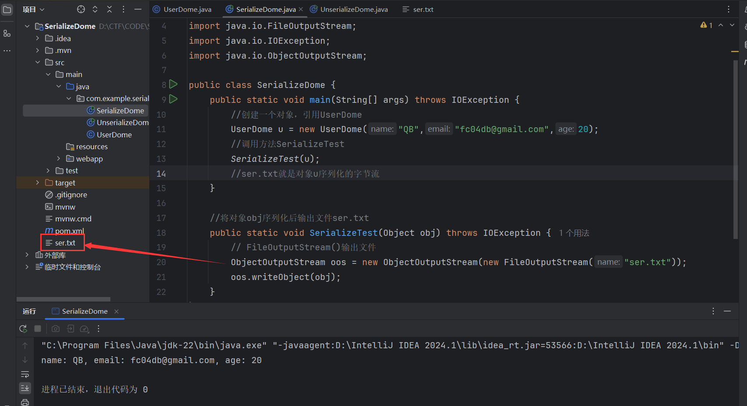
Task: Open the 项目 view dropdown
Action: coord(34,9)
